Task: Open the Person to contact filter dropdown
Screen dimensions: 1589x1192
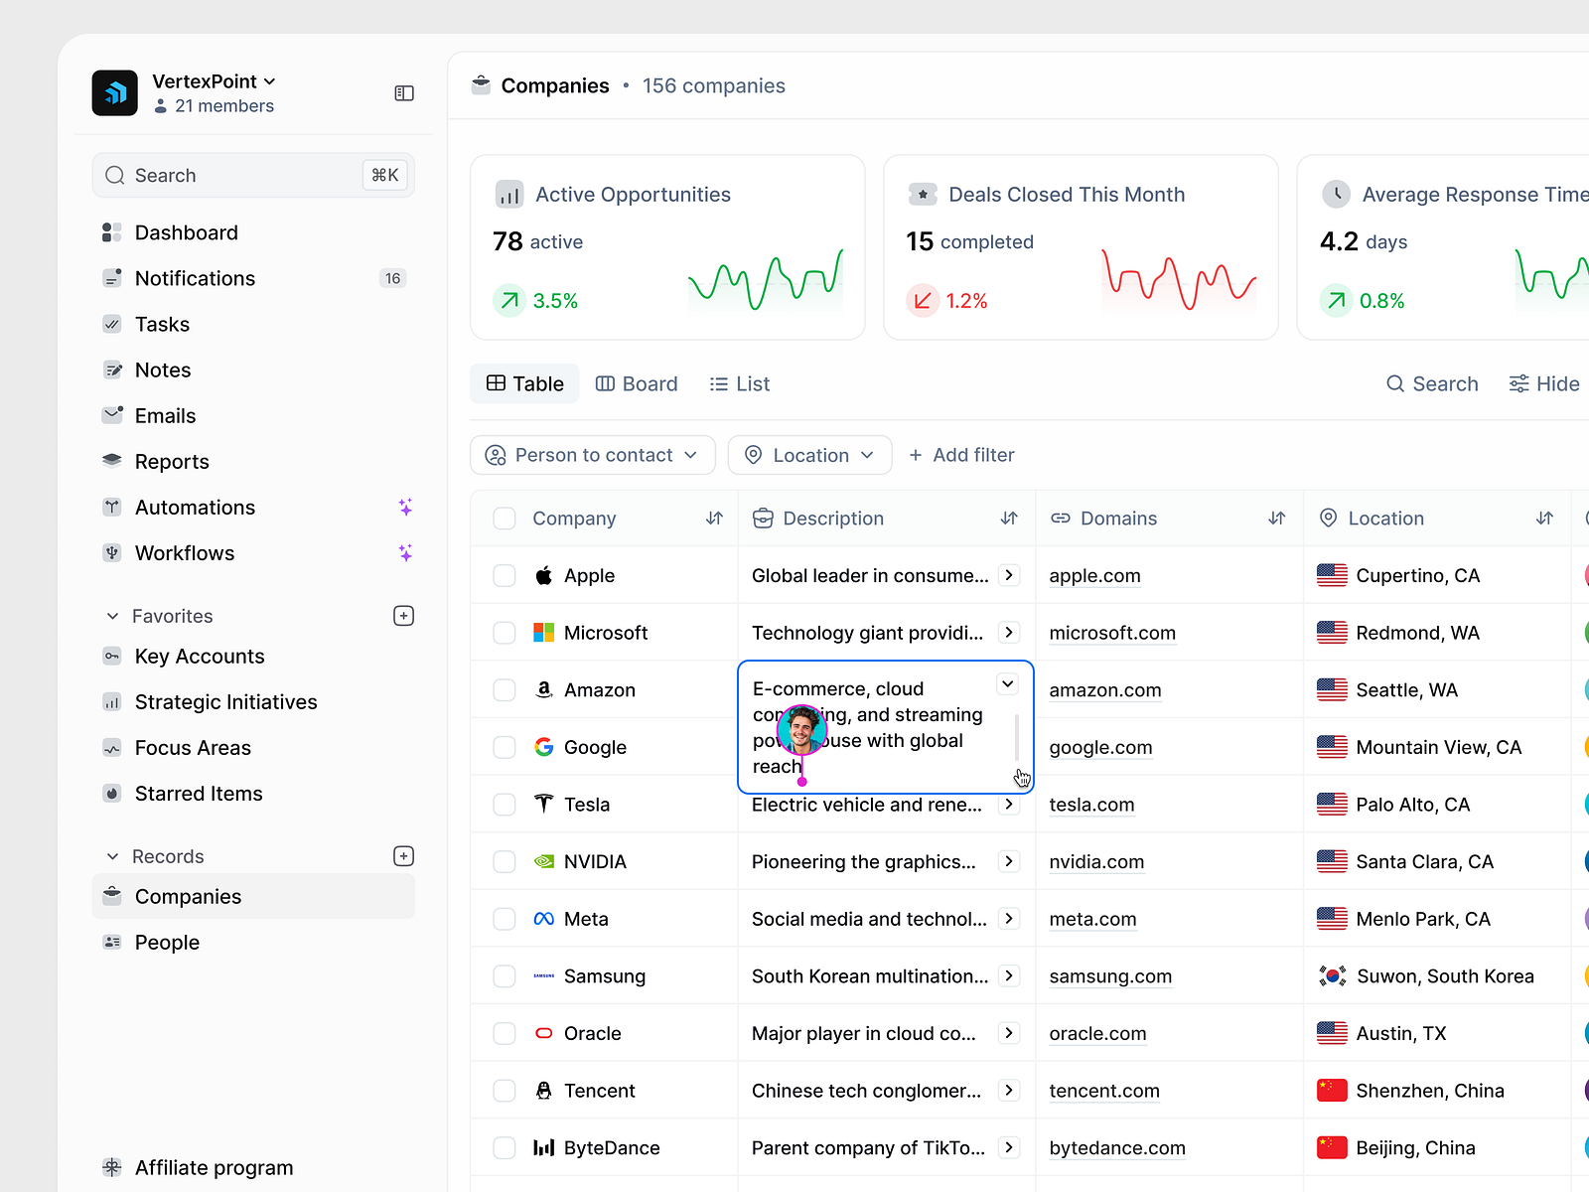Action: [592, 455]
